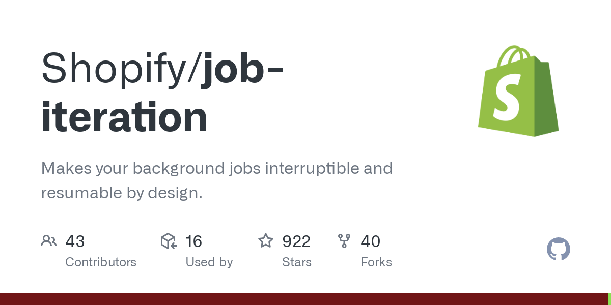The image size is (611, 305).
Task: Open the Forks label
Action: 376,262
